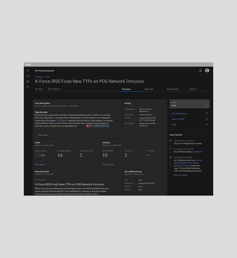Screen dimensions: 237x258
Task: Click the "0 days 00:15:46" time open value
Action: tap(145, 115)
